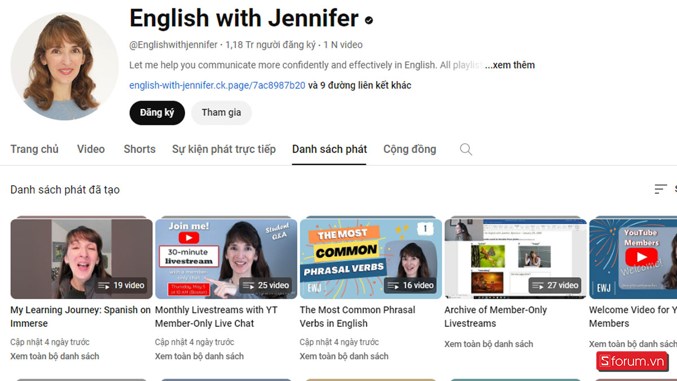
Task: Click the @Englishwithjennifer handle text
Action: (x=174, y=45)
